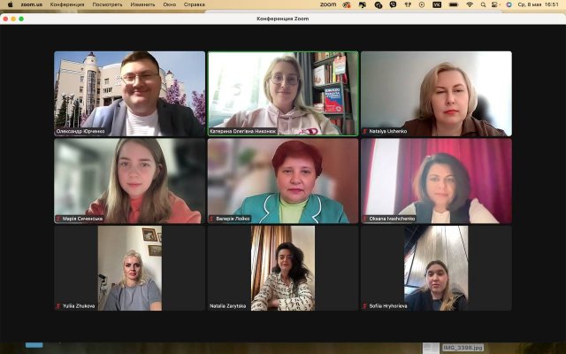Click the IMG_3398.jpg desktop file
The height and width of the screenshot is (354, 566).
tap(443, 349)
